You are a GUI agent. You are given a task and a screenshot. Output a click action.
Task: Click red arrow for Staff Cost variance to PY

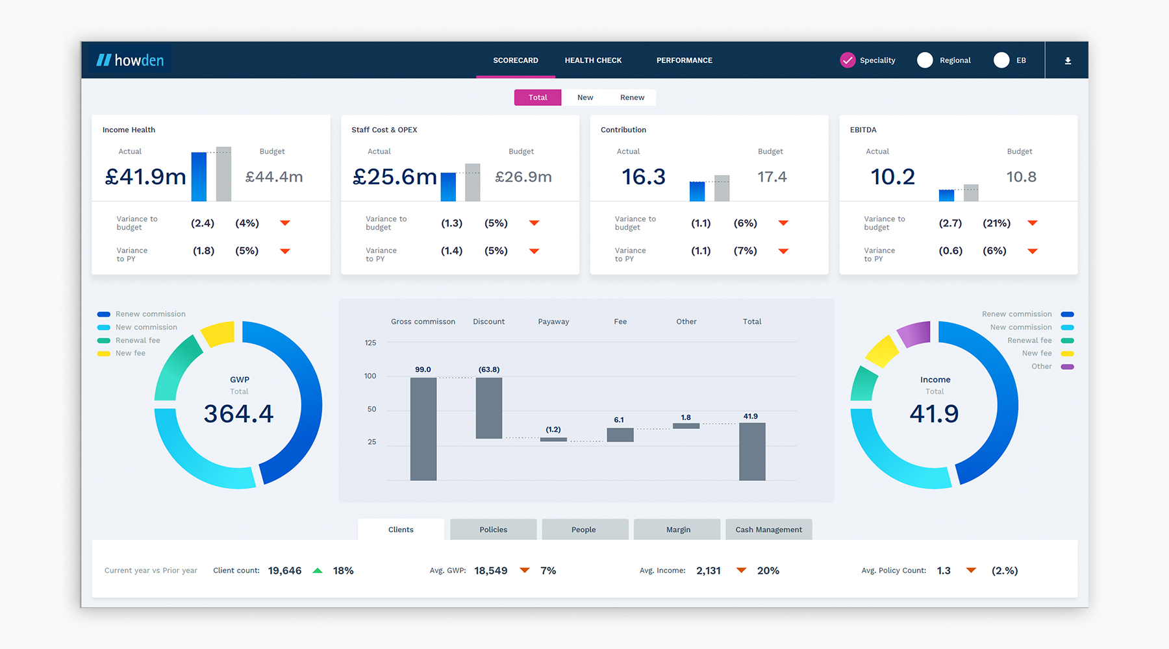[x=534, y=251]
